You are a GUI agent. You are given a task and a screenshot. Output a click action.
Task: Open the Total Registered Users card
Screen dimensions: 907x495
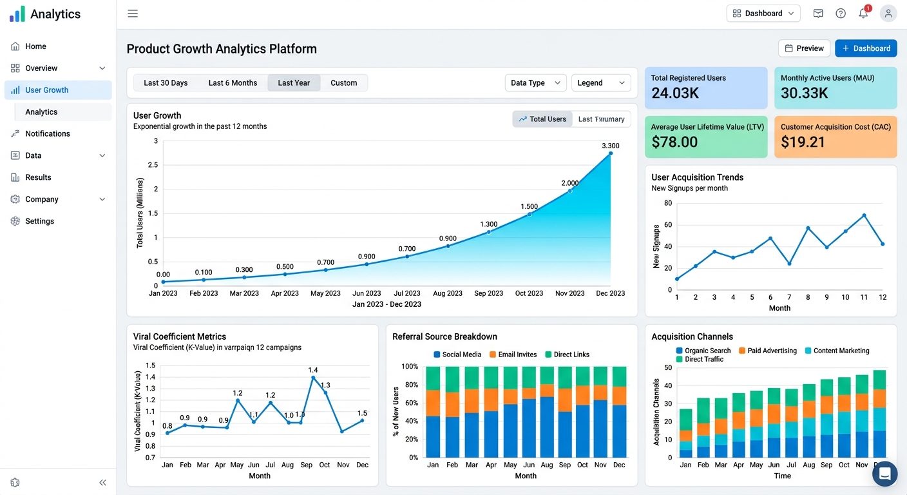[x=706, y=88]
